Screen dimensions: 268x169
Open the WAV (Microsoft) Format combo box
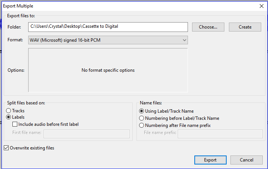coord(108,40)
